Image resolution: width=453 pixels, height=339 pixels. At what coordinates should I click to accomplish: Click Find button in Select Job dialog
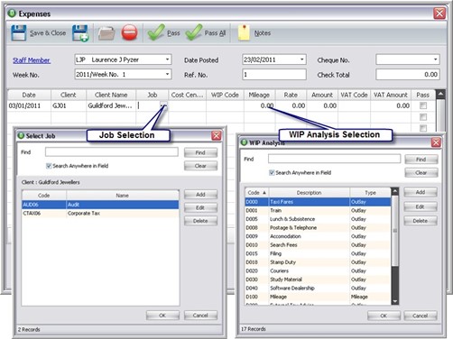pos(200,152)
